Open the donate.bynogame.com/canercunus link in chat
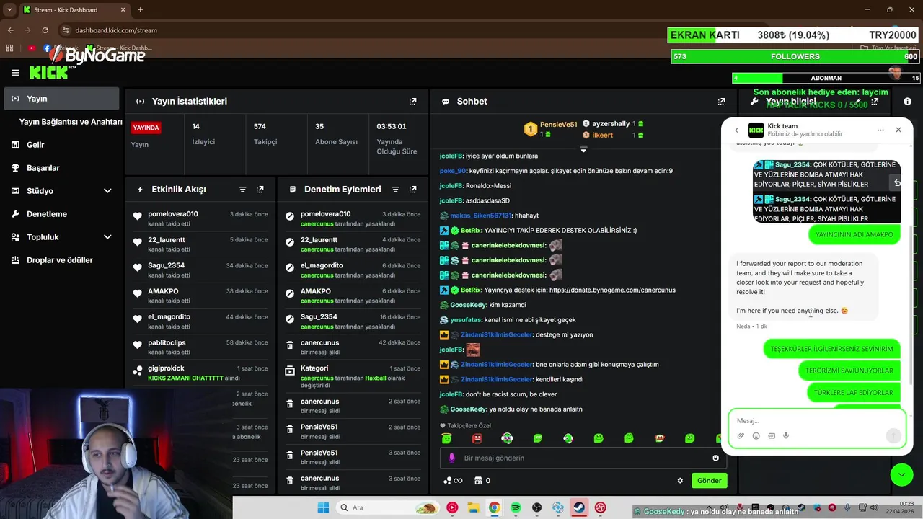The image size is (923, 519). [x=612, y=290]
